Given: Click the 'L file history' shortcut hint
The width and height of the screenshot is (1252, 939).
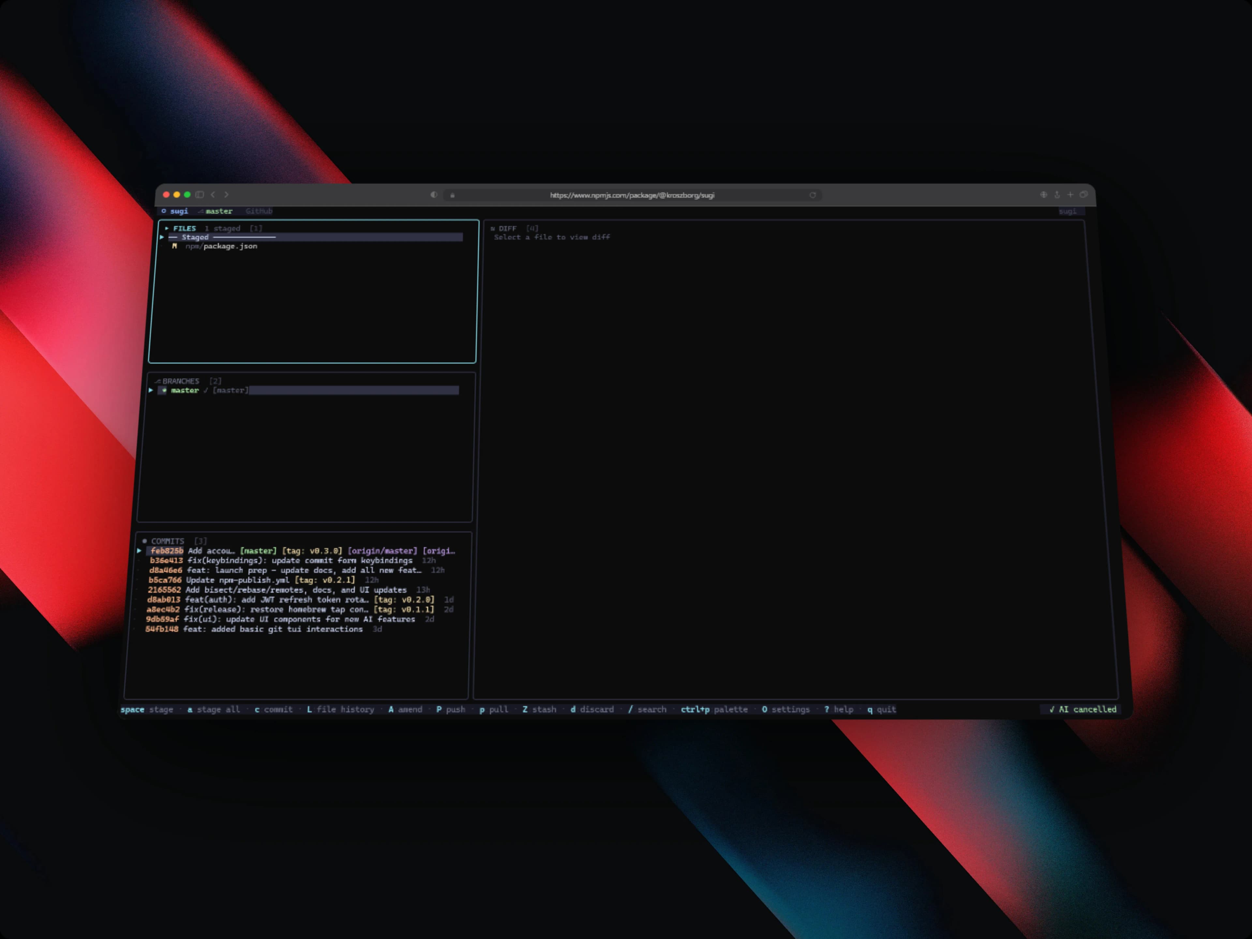Looking at the screenshot, I should click(340, 710).
